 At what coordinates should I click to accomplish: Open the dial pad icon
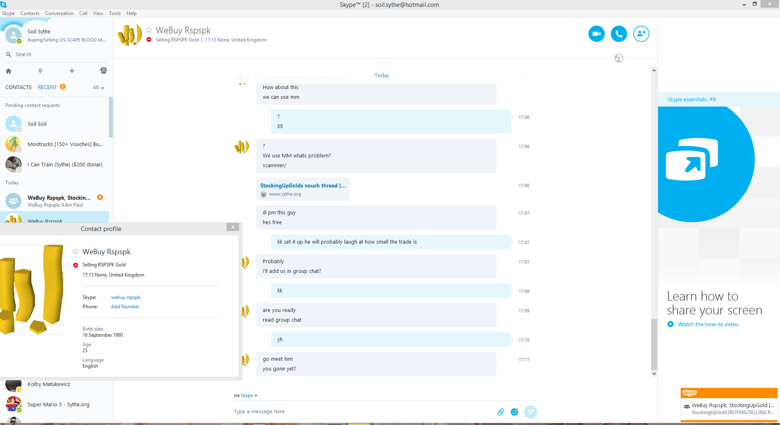(x=40, y=71)
